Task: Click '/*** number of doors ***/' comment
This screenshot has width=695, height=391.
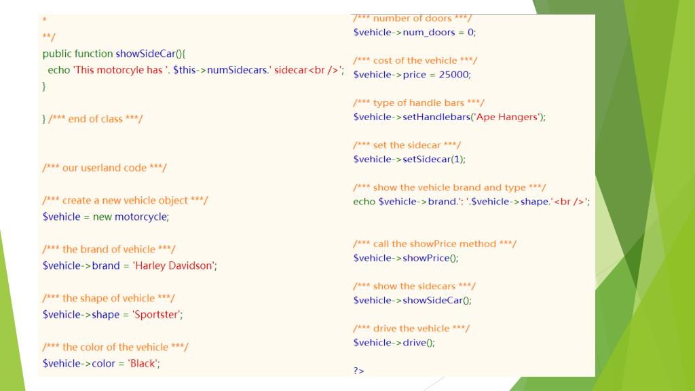Action: (x=412, y=18)
